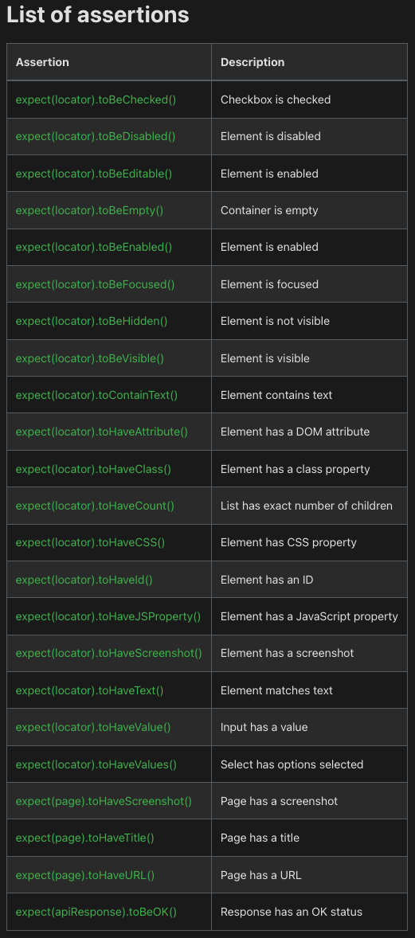Follow the toBeEmpty() assertion link
The width and height of the screenshot is (415, 938).
pyautogui.click(x=90, y=210)
